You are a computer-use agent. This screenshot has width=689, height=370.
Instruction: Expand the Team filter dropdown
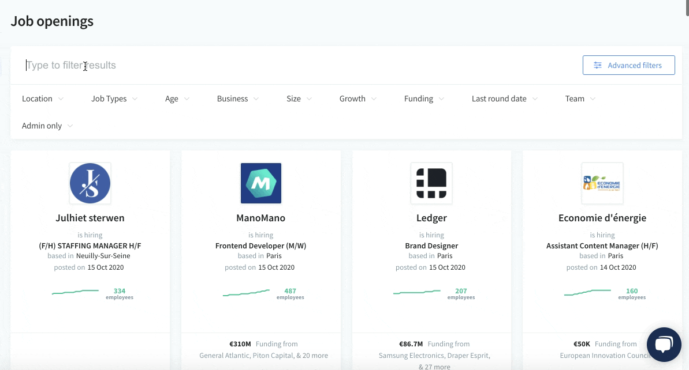tap(580, 99)
